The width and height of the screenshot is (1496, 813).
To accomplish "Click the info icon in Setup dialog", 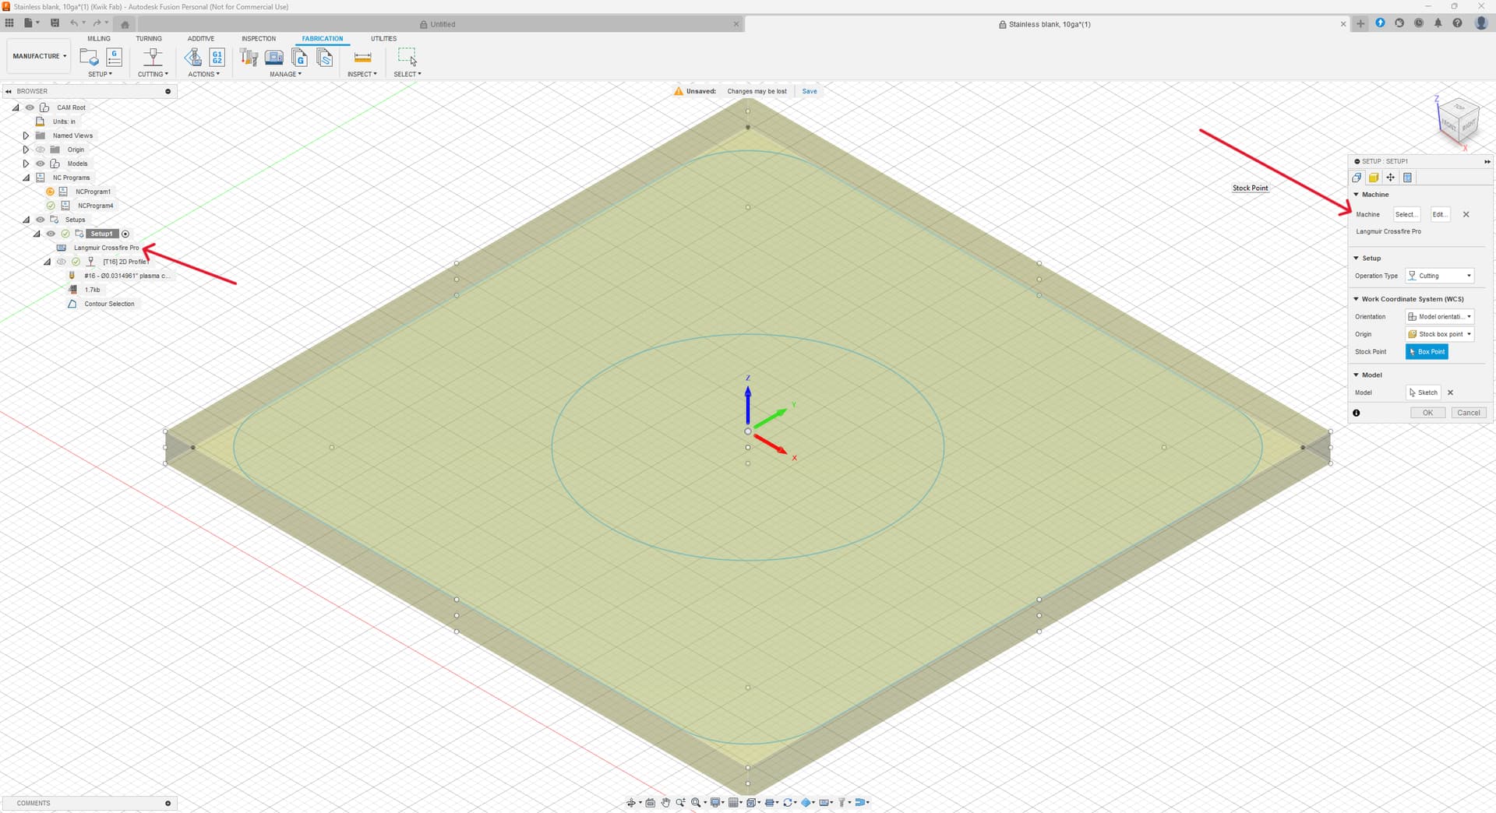I will tap(1357, 413).
